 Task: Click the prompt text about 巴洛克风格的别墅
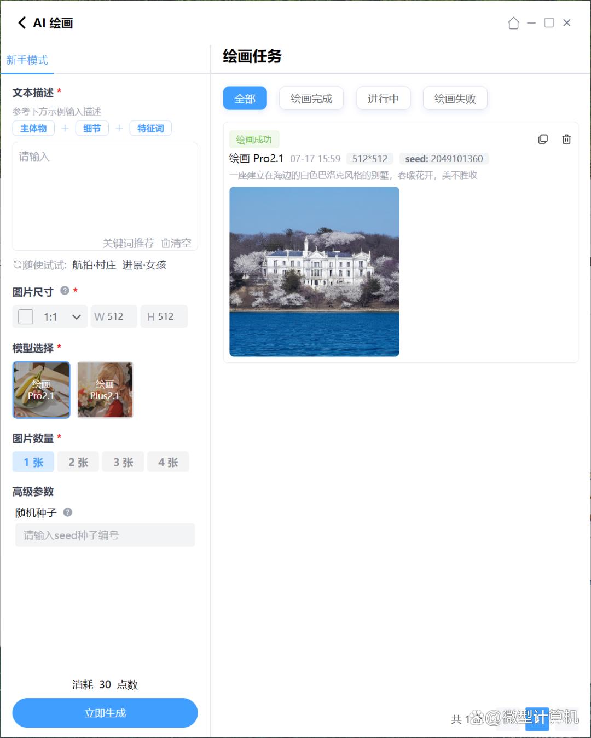pos(354,175)
